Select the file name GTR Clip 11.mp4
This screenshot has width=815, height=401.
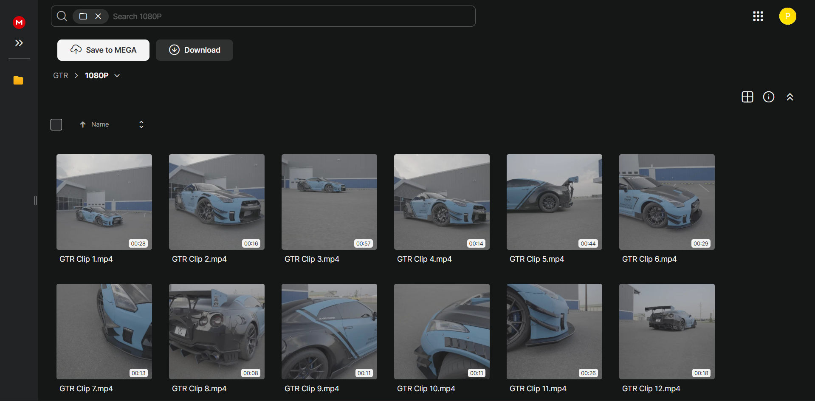click(x=538, y=389)
